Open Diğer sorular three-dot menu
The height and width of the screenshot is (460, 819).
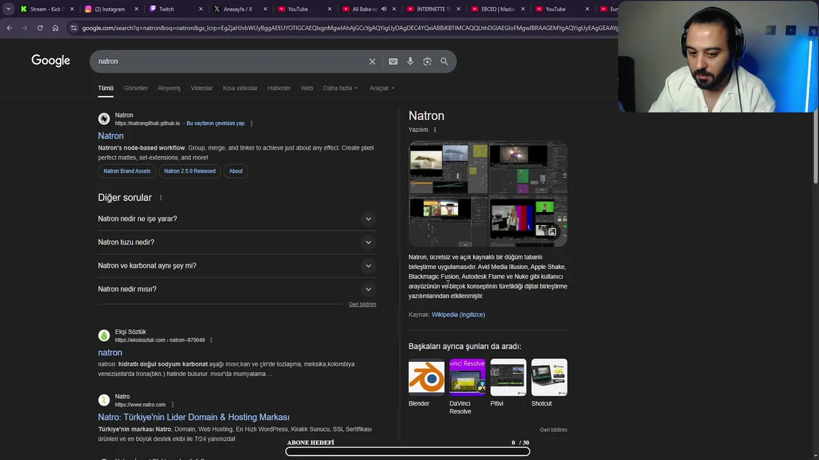[161, 198]
